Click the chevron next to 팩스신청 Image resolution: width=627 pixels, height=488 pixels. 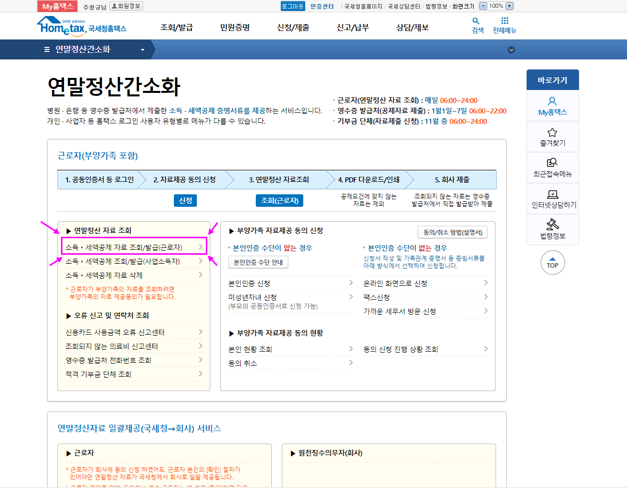[x=486, y=297]
